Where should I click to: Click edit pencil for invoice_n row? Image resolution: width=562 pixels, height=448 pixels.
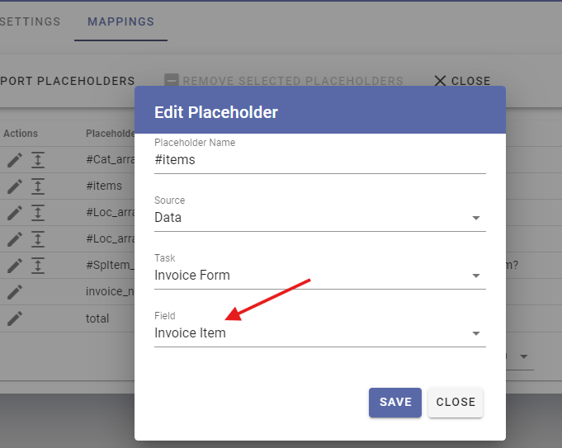coord(15,292)
